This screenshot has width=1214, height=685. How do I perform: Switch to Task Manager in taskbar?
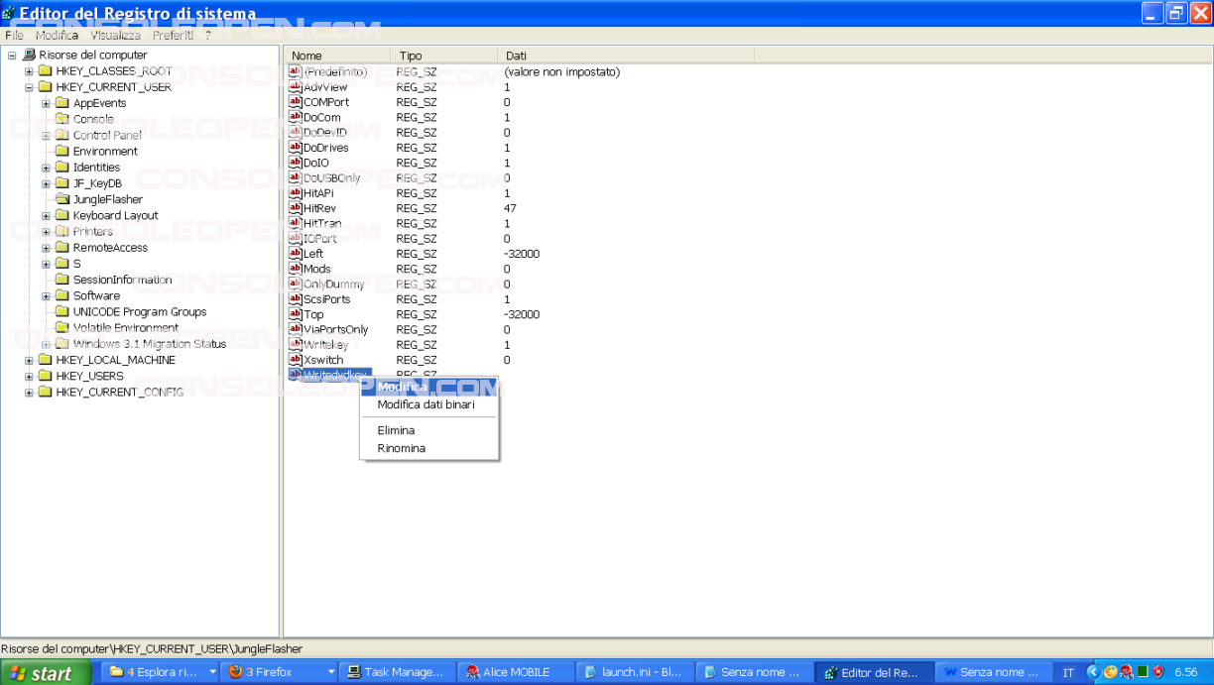coord(395,672)
